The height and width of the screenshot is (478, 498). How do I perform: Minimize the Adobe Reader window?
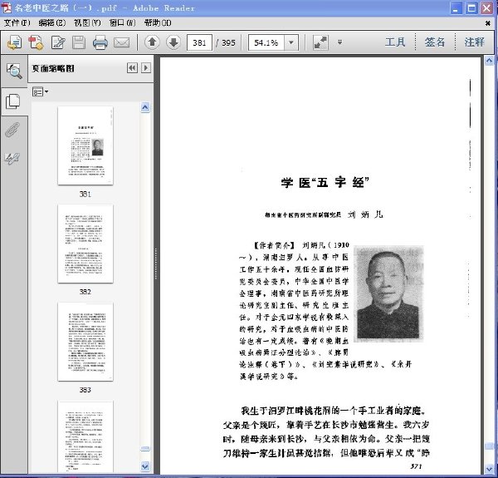point(456,8)
